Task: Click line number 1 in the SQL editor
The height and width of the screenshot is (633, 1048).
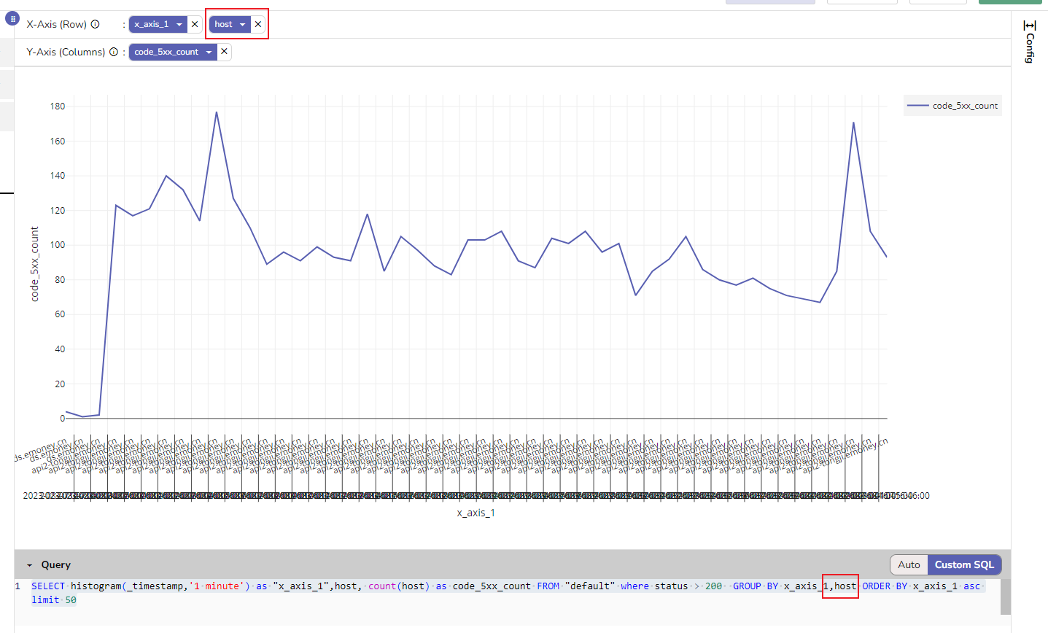Action: (x=18, y=586)
